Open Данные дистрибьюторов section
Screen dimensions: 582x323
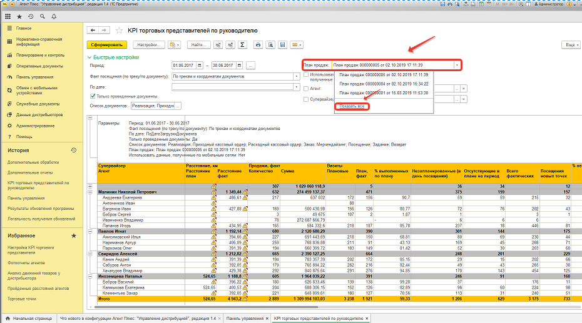pyautogui.click(x=39, y=115)
